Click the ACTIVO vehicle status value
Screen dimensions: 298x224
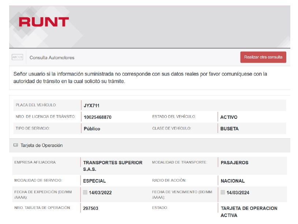click(x=229, y=117)
